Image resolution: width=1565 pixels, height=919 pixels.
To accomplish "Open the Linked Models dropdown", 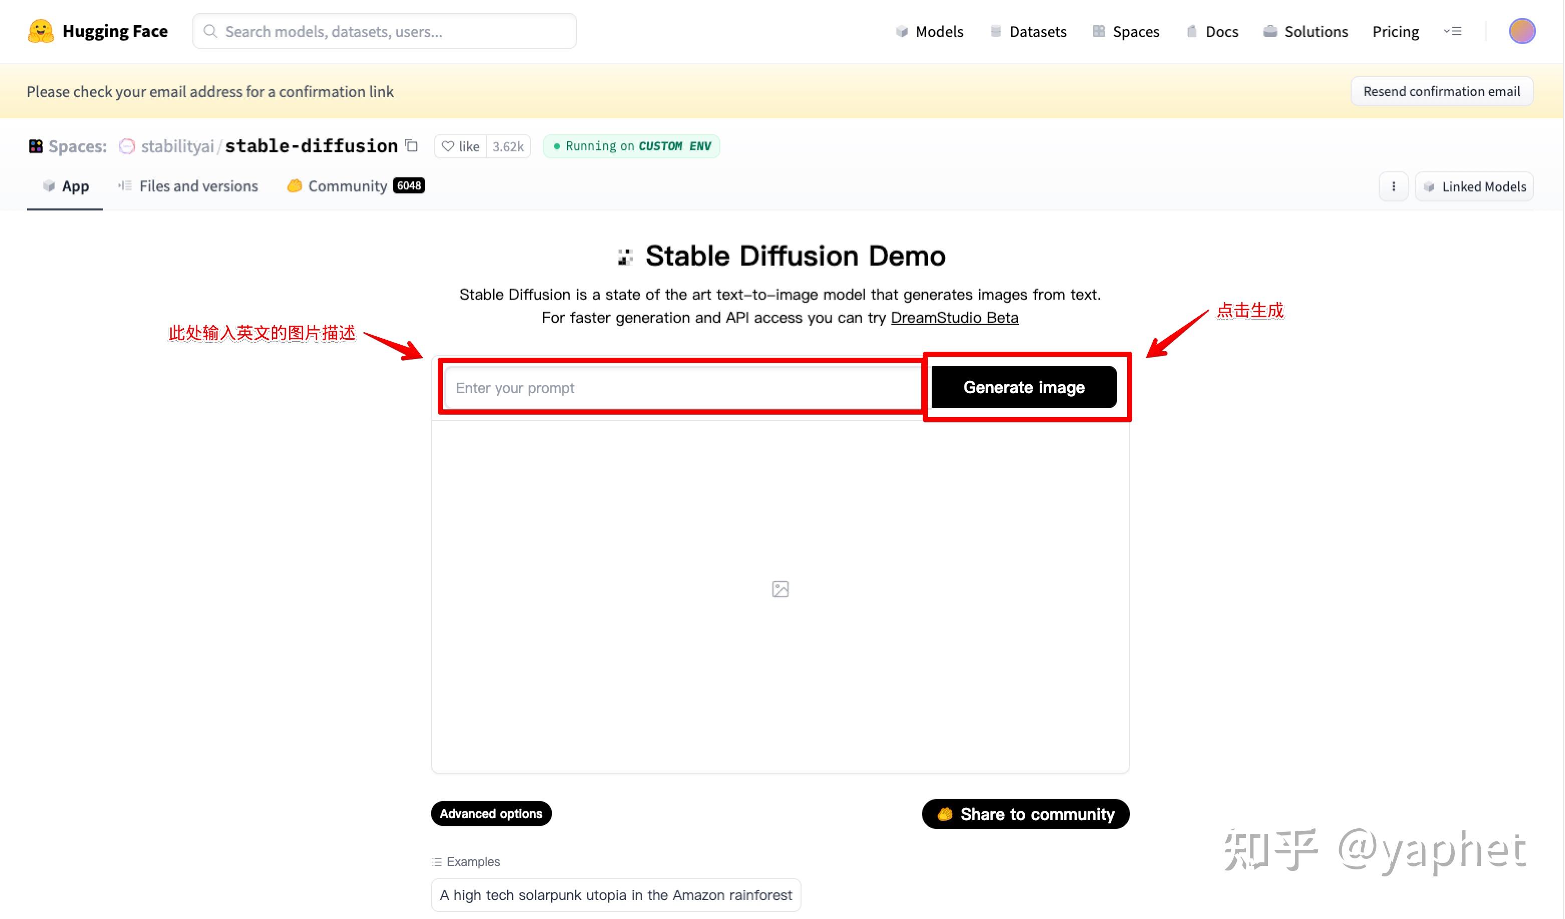I will tap(1474, 186).
